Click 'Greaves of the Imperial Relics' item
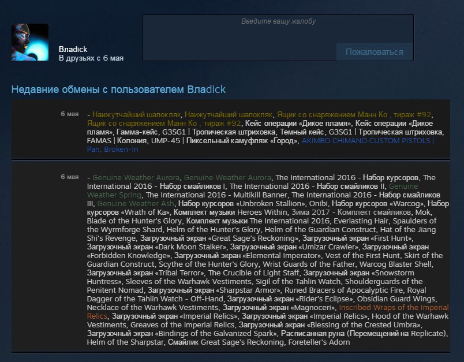Screen dimensions: 464x362 click(x=182, y=324)
